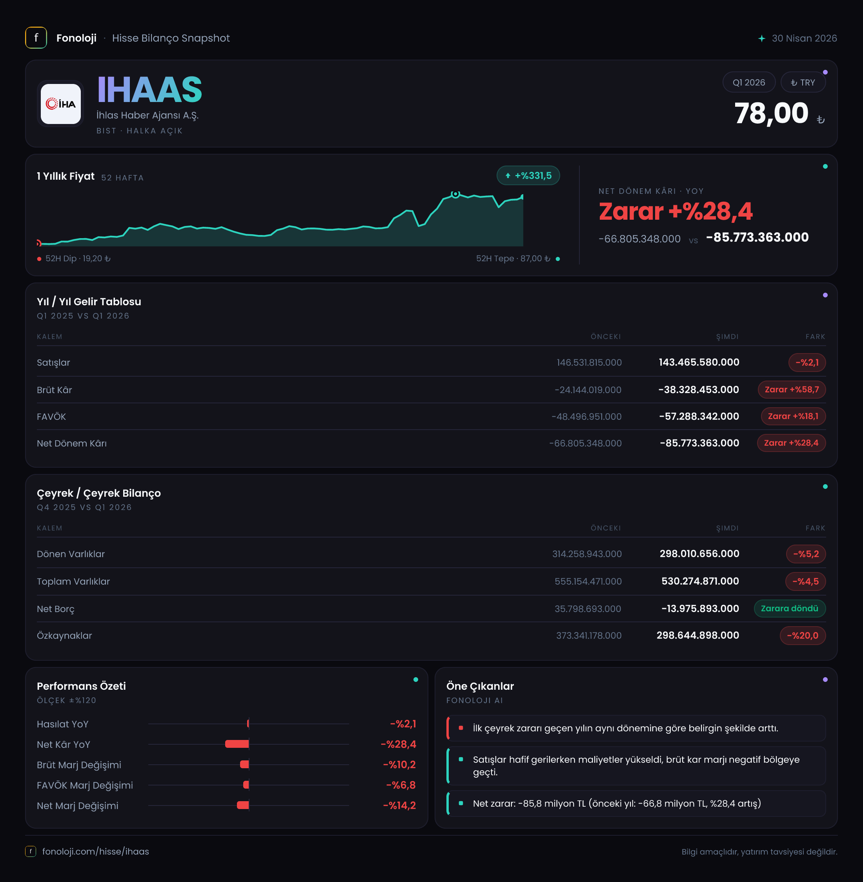
Task: Click the "Yıl / Yıl Gelir Tablosu" heading
Action: click(x=89, y=302)
